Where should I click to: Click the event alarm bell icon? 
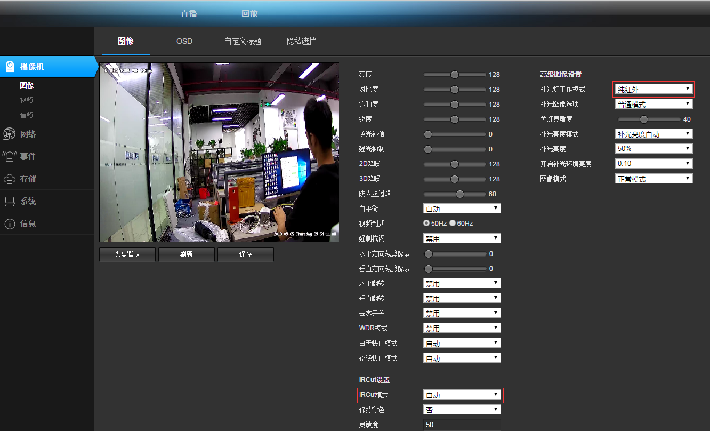click(x=9, y=156)
